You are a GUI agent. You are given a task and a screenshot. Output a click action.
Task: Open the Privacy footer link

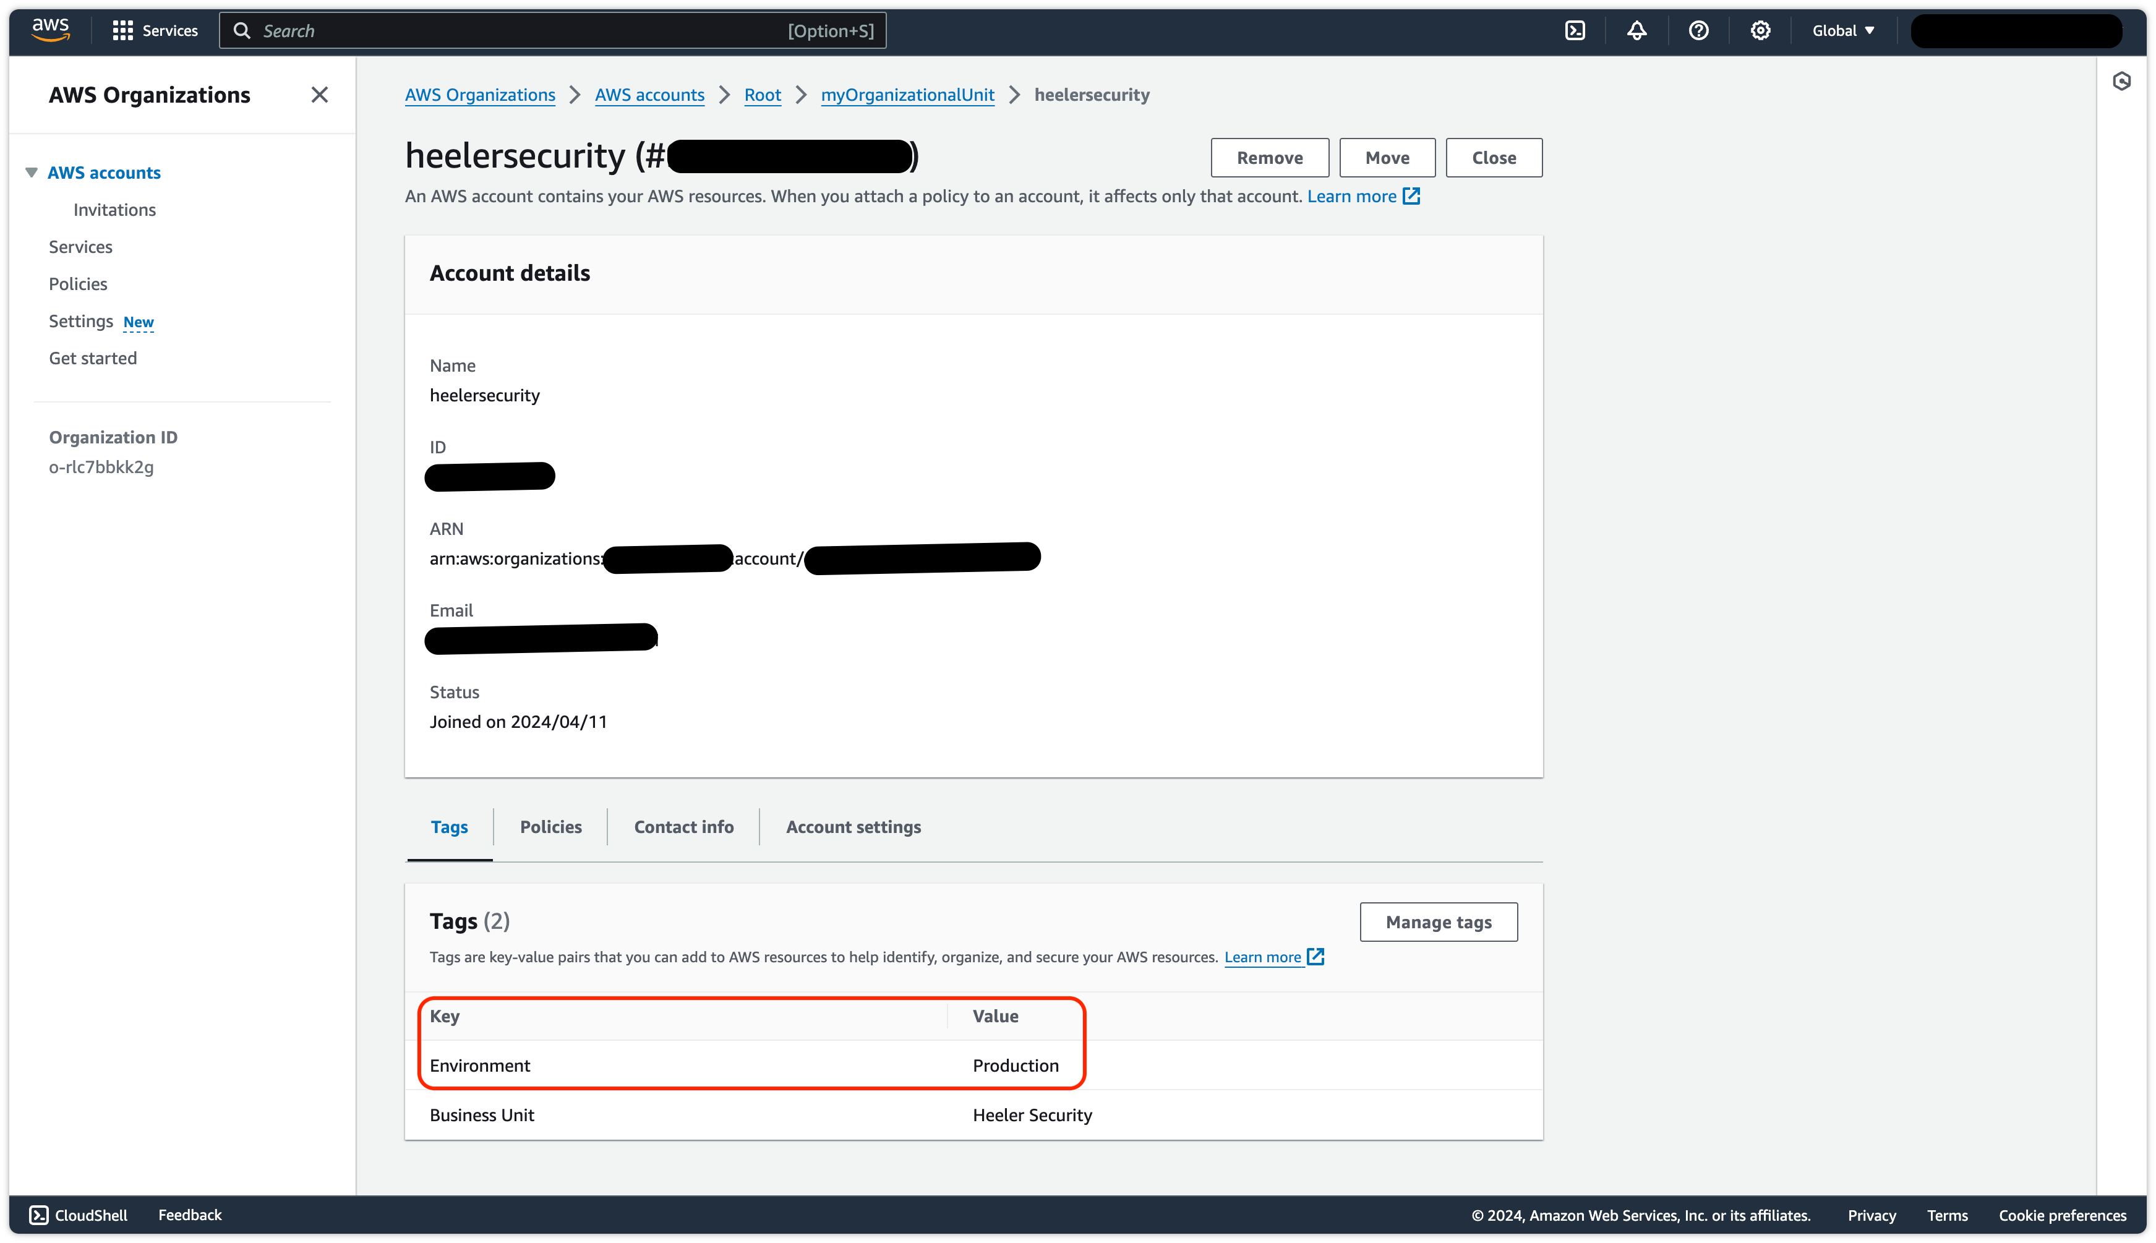pos(1872,1215)
